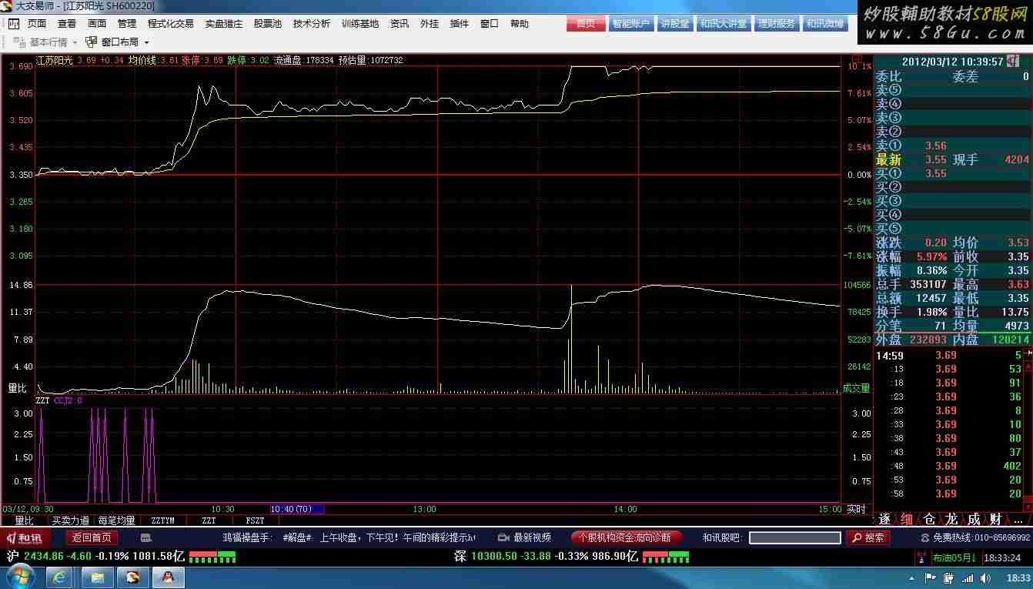Click the camera icon next to 最新视频

[x=503, y=537]
